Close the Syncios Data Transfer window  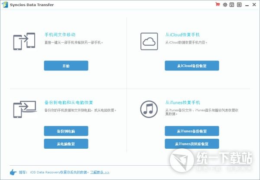(254, 5)
